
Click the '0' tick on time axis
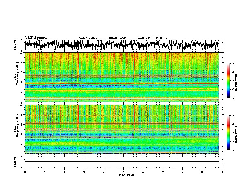point(25,172)
